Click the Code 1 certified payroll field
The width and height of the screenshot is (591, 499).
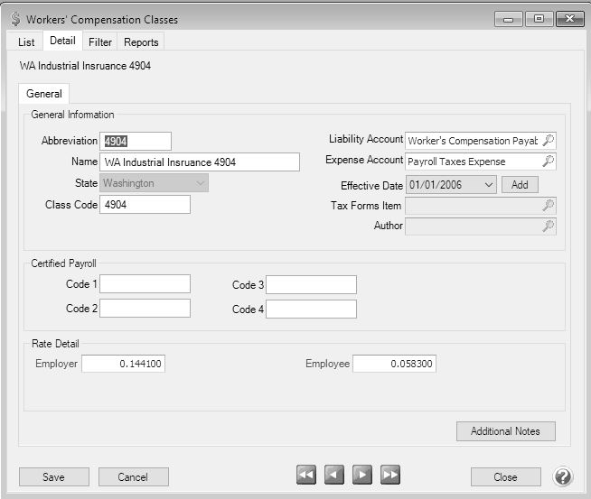pos(145,285)
